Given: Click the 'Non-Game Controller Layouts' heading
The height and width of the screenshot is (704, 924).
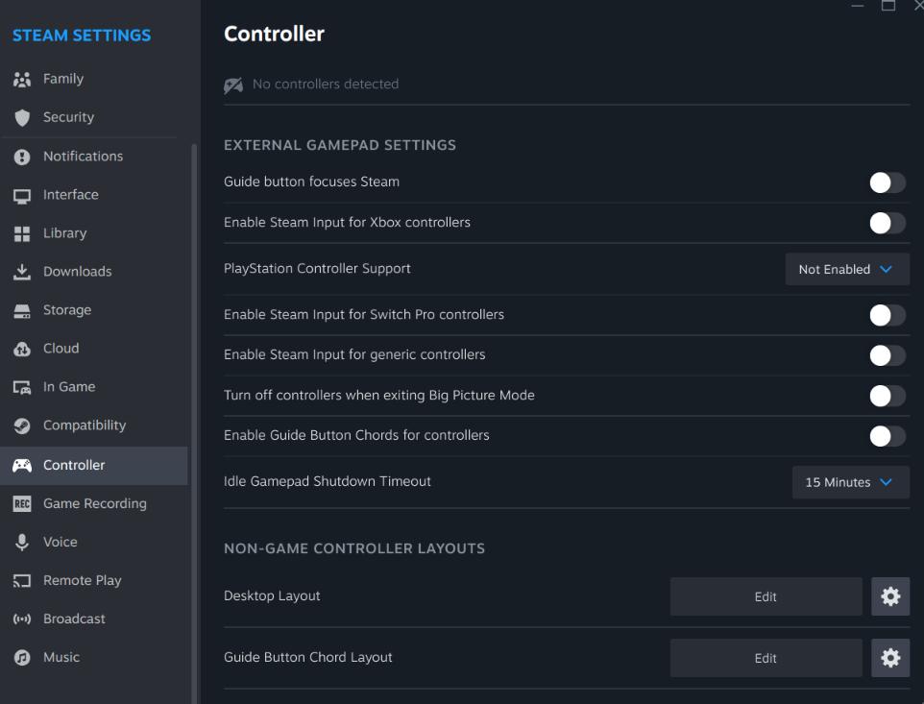Looking at the screenshot, I should coord(354,548).
